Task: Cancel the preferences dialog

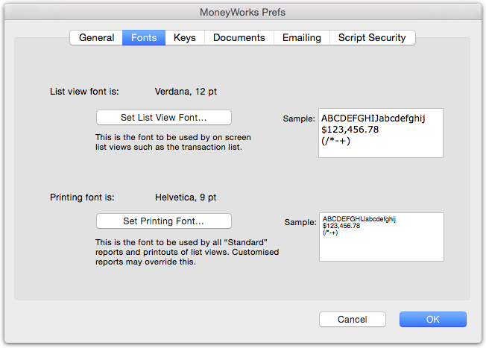Action: 353,319
